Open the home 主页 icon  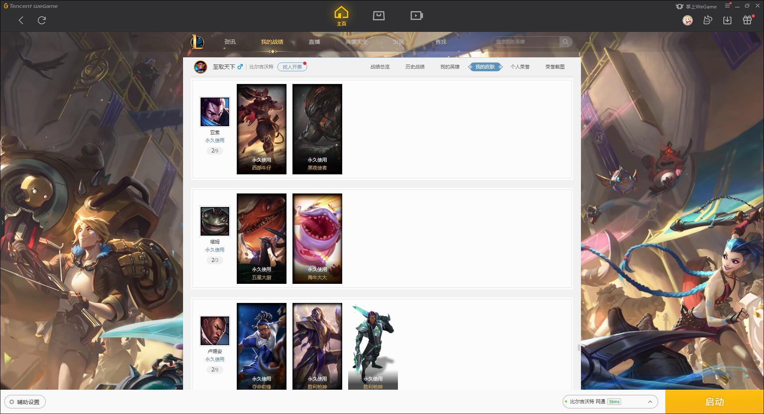click(x=341, y=16)
